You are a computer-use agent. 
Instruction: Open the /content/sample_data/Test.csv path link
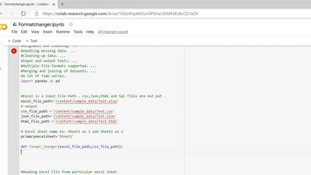pyautogui.click(x=83, y=111)
